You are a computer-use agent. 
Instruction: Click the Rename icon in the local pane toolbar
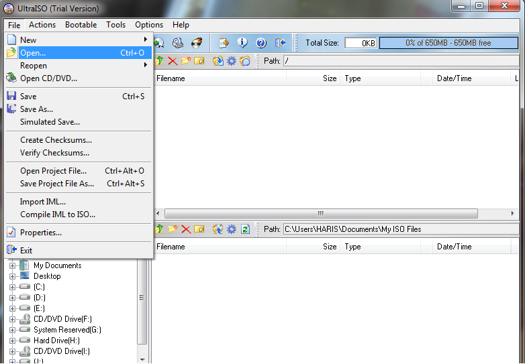click(199, 229)
